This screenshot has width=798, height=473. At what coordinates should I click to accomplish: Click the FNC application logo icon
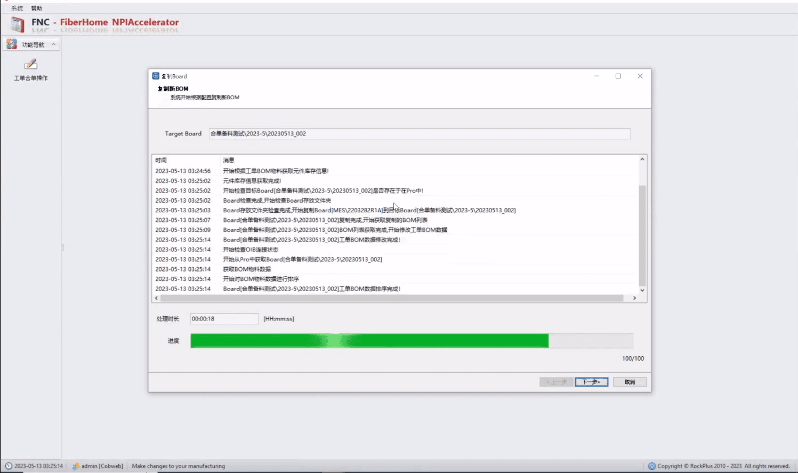[18, 25]
